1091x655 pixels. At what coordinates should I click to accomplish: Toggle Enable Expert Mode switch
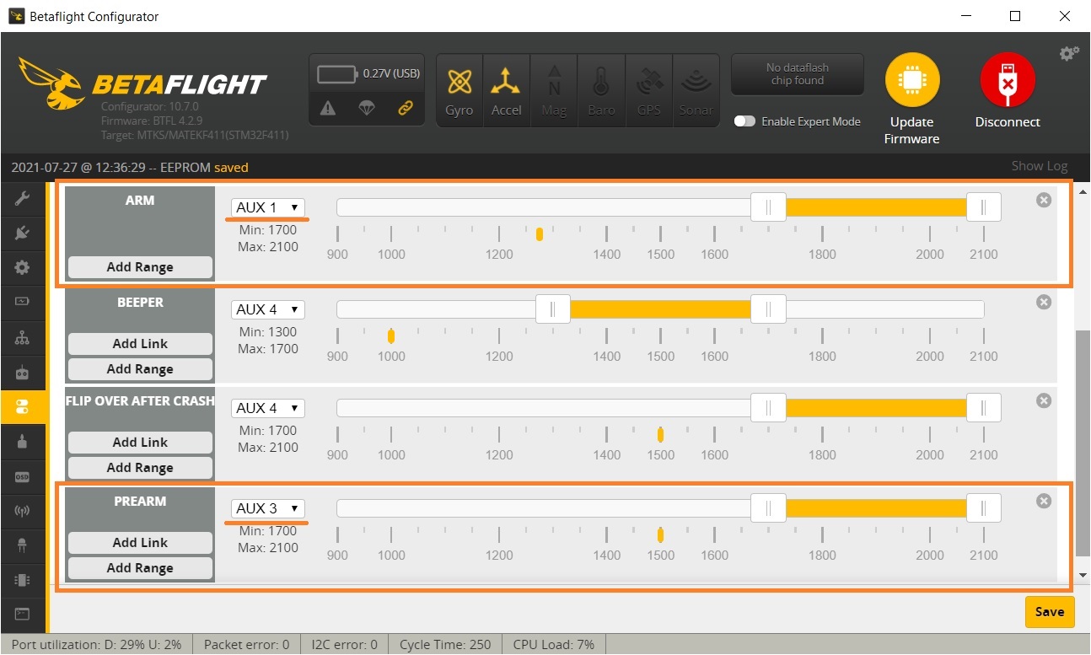[x=744, y=121]
